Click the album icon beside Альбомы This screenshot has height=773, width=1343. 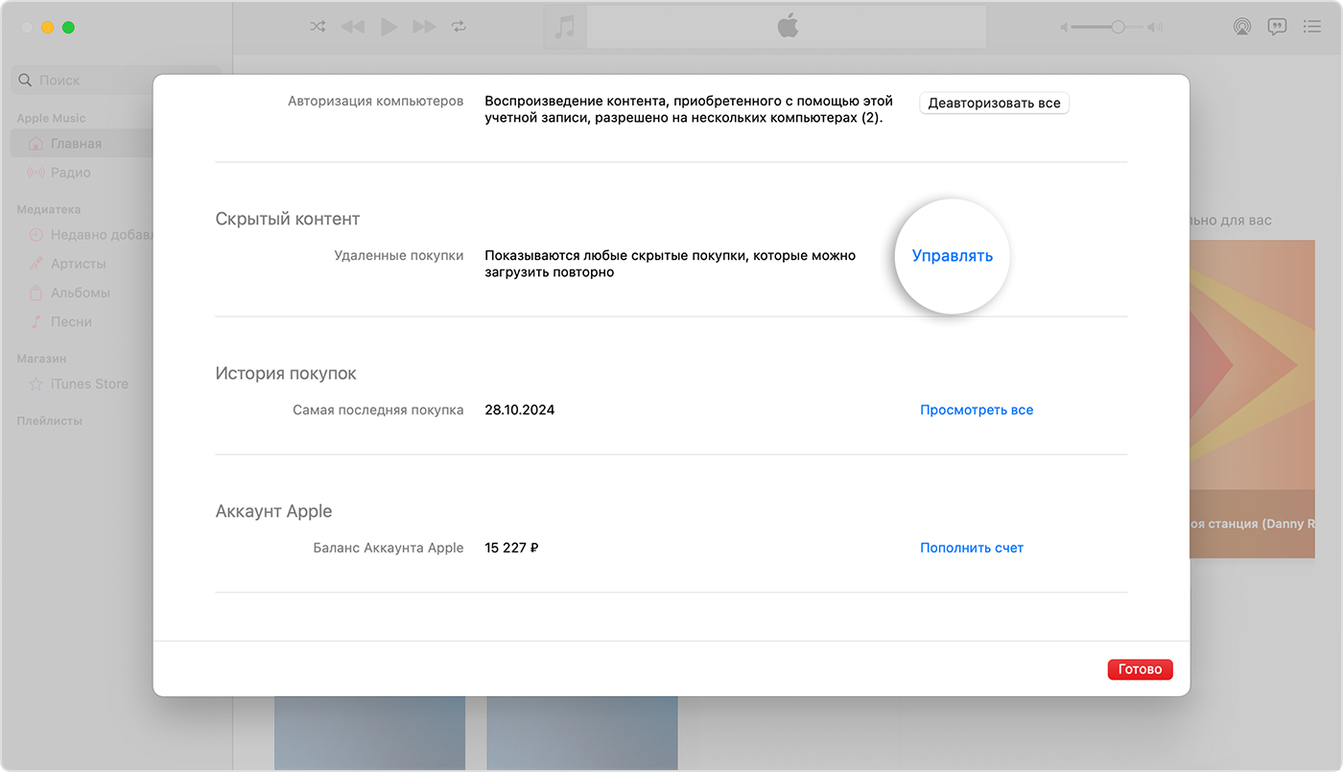pos(35,293)
